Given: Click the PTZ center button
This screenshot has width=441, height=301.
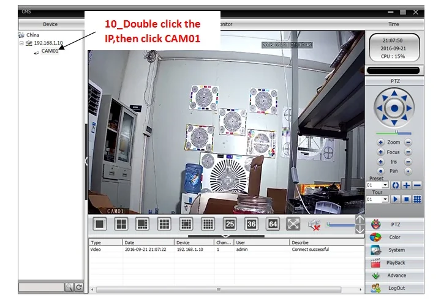Looking at the screenshot, I should tap(394, 108).
